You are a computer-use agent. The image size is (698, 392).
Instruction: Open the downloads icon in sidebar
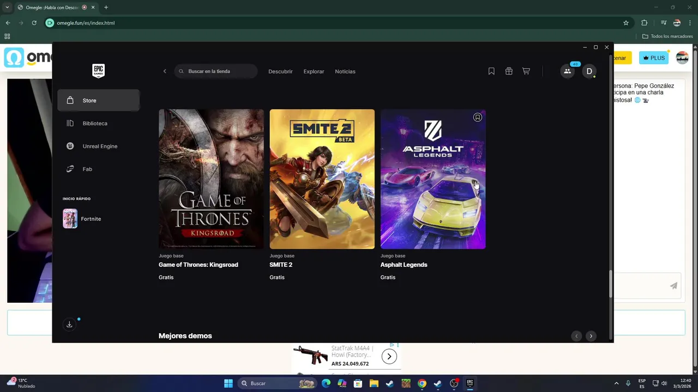[69, 324]
